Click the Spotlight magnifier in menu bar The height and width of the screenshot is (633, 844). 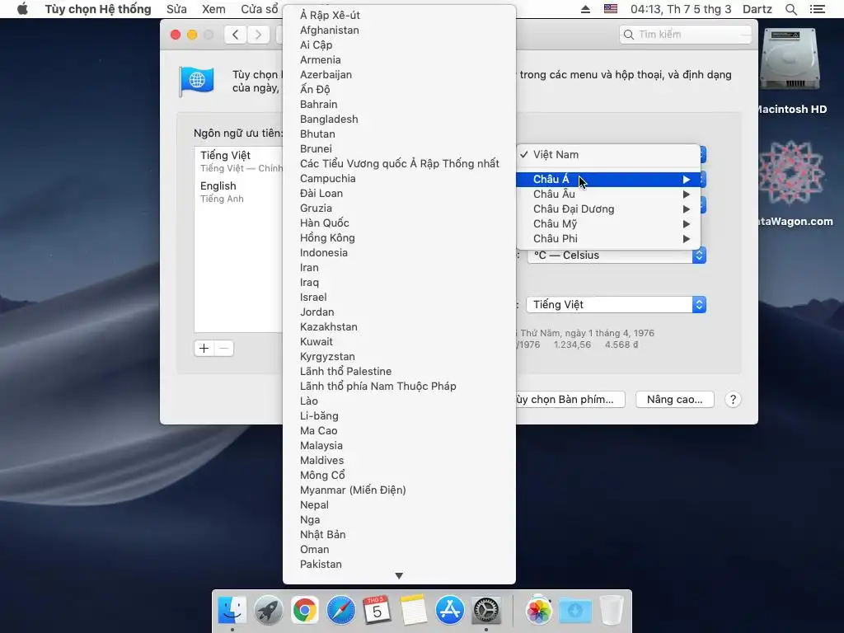click(790, 9)
